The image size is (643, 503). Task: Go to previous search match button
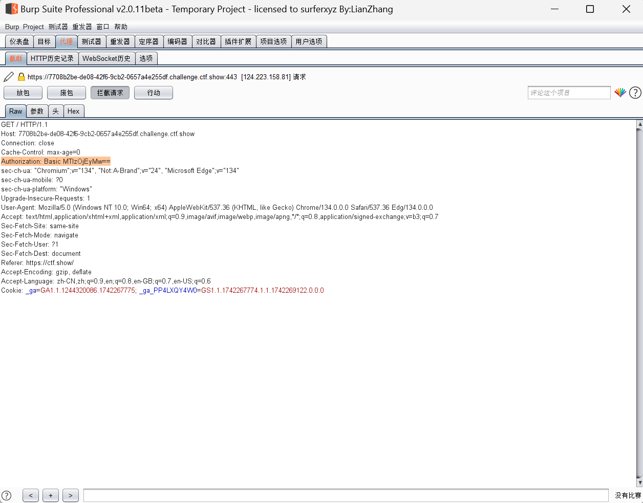click(31, 495)
